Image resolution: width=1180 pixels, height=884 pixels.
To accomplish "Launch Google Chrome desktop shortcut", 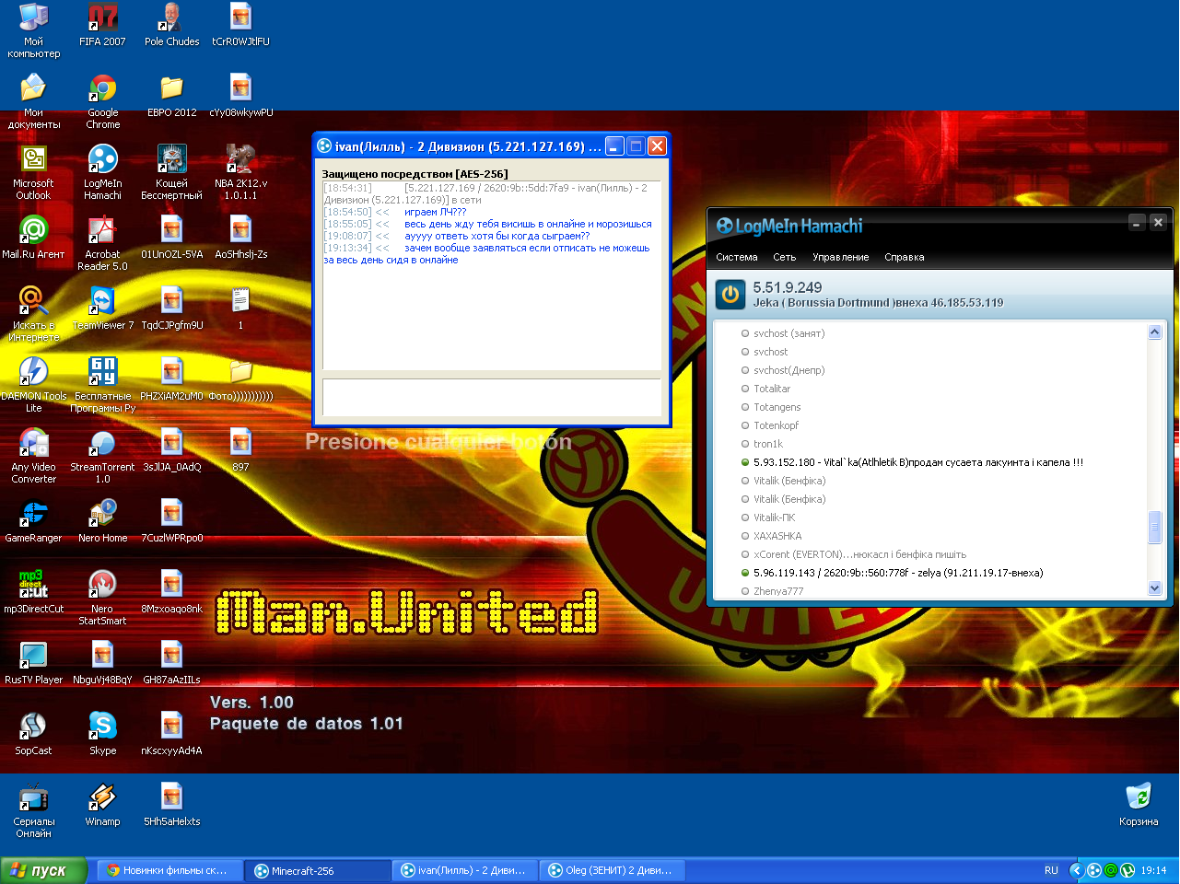I will (x=102, y=101).
